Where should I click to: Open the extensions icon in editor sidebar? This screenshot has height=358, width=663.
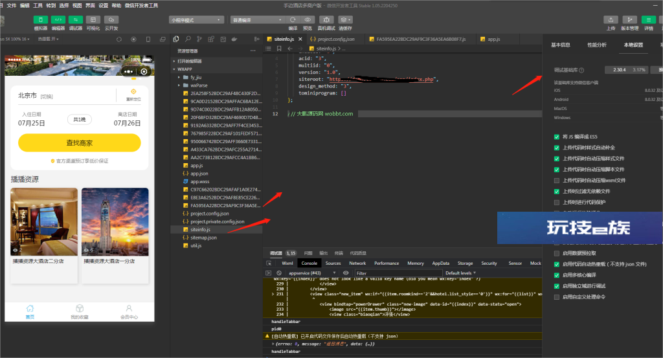(211, 39)
